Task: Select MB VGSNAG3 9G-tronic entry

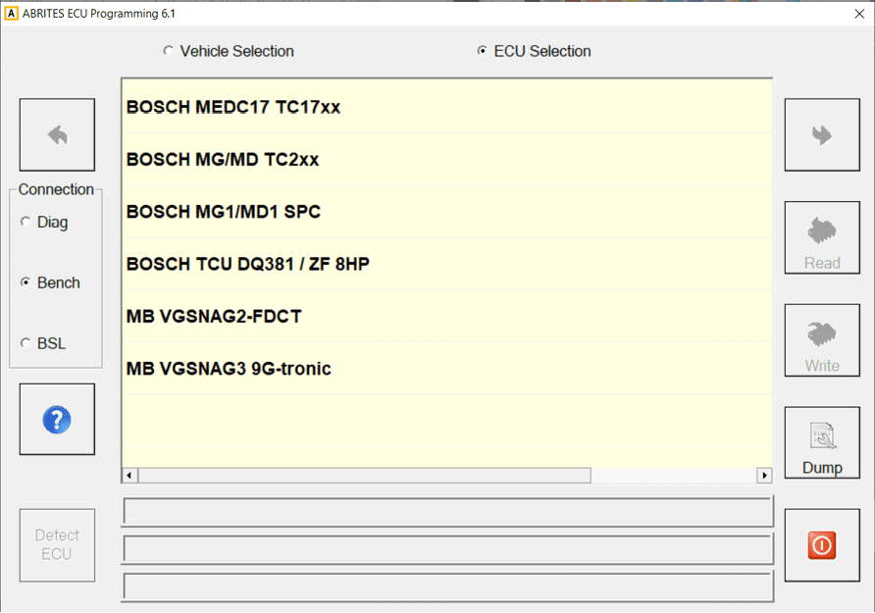Action: (x=229, y=369)
